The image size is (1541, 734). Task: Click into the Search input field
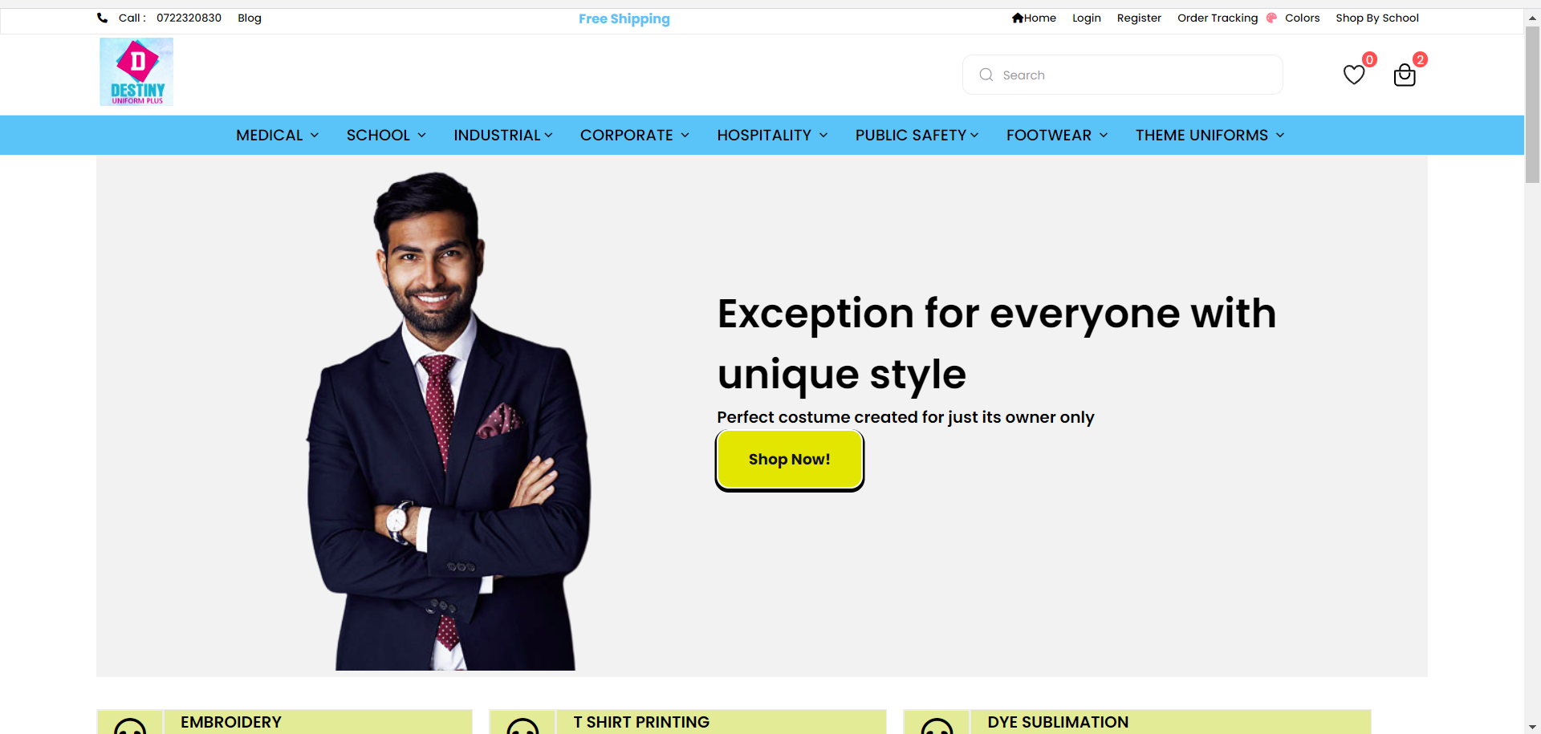[x=1122, y=75]
